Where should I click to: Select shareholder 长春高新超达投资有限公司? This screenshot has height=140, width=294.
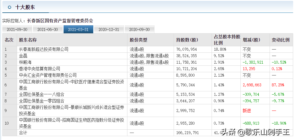pos(44,49)
